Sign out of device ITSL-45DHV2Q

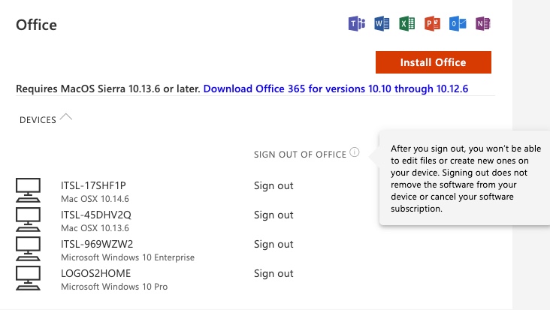(273, 215)
